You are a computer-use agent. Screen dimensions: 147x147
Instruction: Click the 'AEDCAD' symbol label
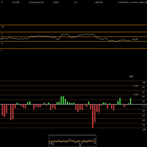[99, 2]
